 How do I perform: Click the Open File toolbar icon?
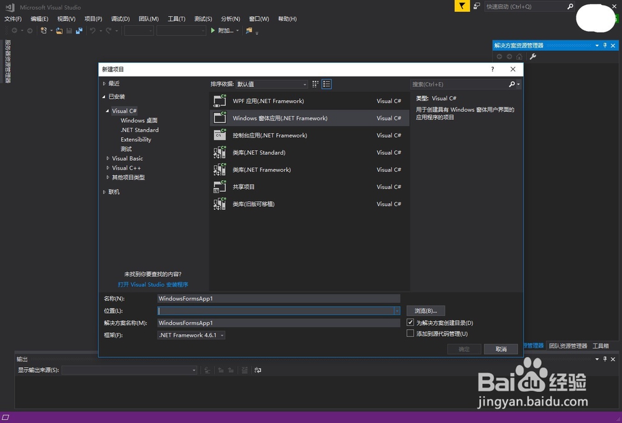click(58, 30)
